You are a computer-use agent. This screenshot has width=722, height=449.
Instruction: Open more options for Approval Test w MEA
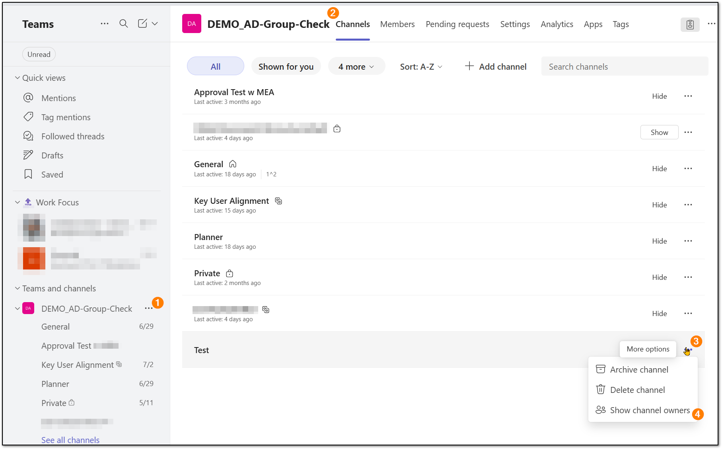[688, 96]
